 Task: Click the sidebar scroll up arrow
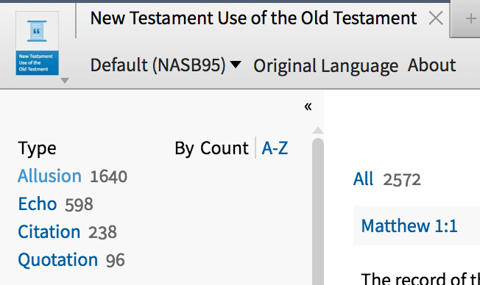coord(318,131)
